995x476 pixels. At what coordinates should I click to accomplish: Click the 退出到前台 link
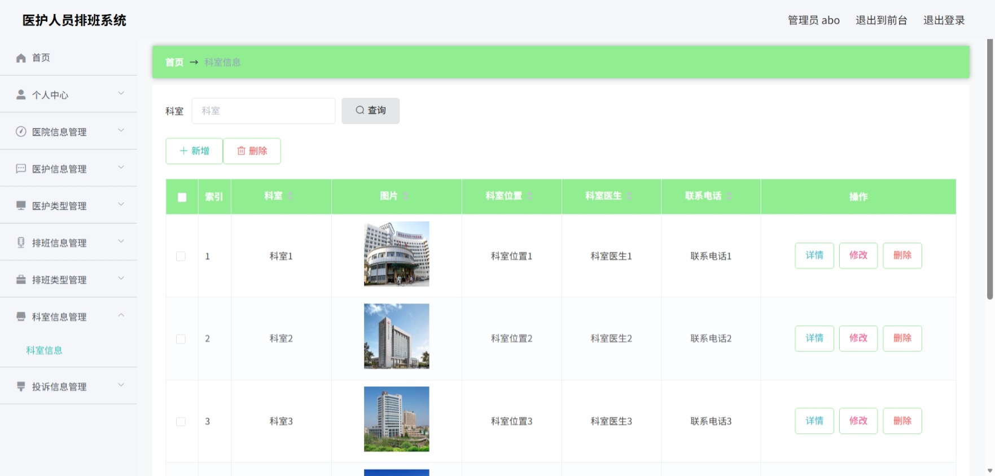[x=881, y=20]
